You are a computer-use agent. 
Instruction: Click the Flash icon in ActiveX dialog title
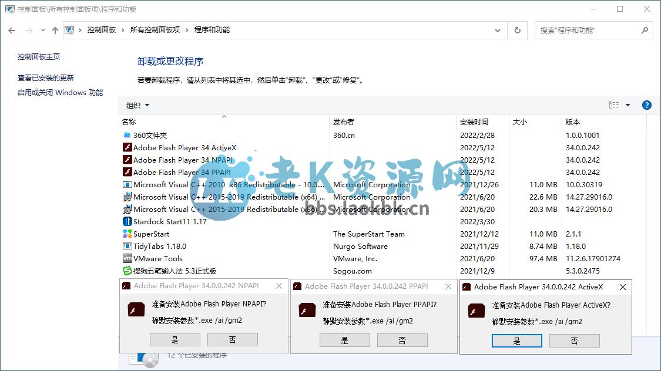pos(467,287)
